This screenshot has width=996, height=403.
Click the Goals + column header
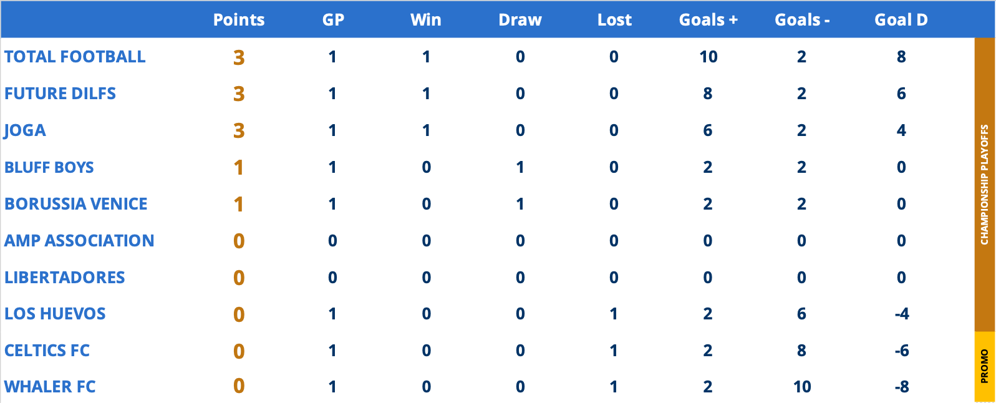pyautogui.click(x=708, y=20)
